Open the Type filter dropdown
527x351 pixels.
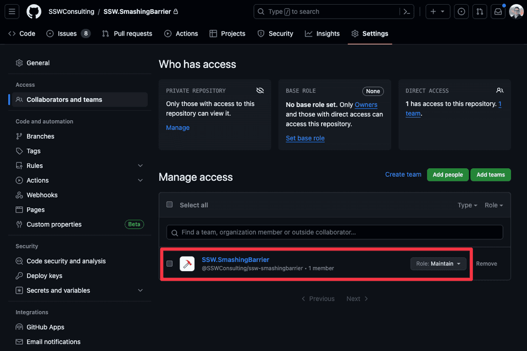click(467, 205)
